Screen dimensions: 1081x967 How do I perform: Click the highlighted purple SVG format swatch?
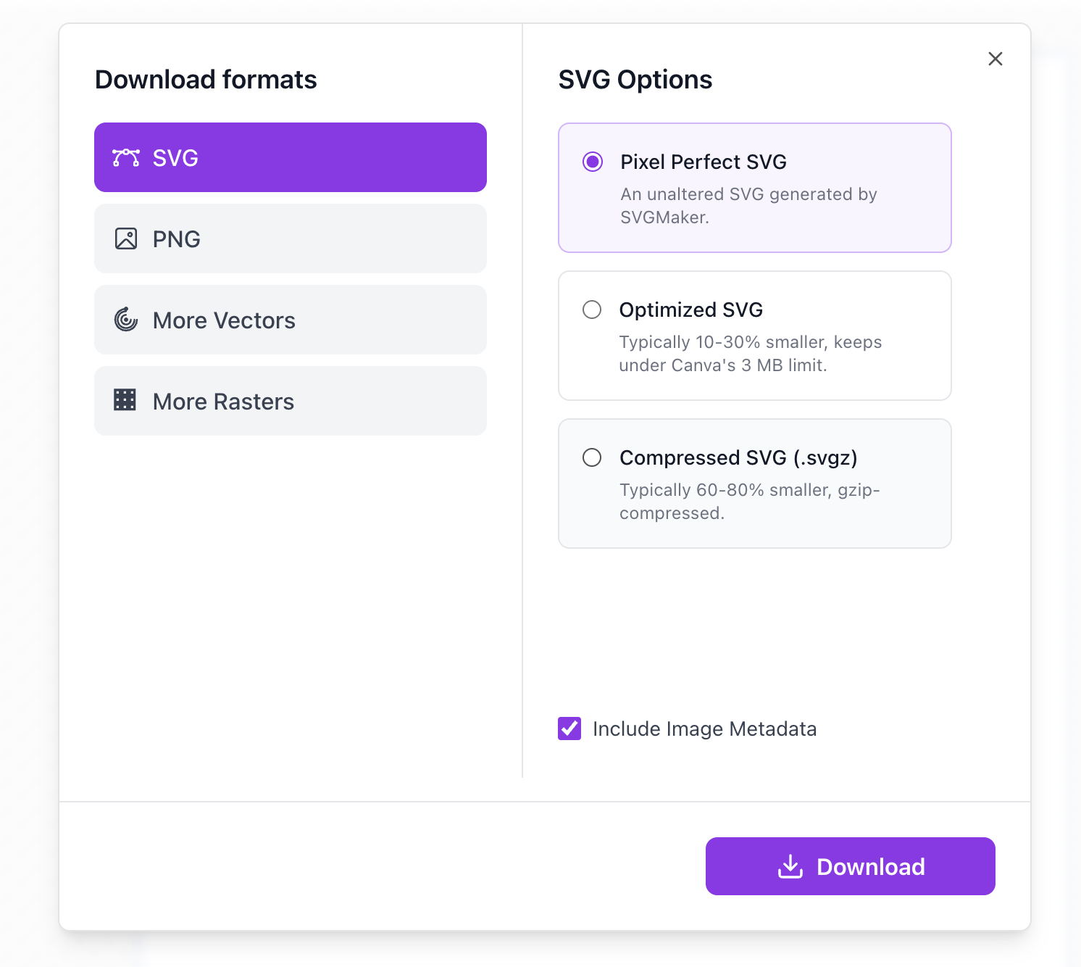coord(290,157)
